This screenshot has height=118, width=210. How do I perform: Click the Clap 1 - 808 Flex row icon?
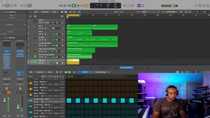[31, 83]
